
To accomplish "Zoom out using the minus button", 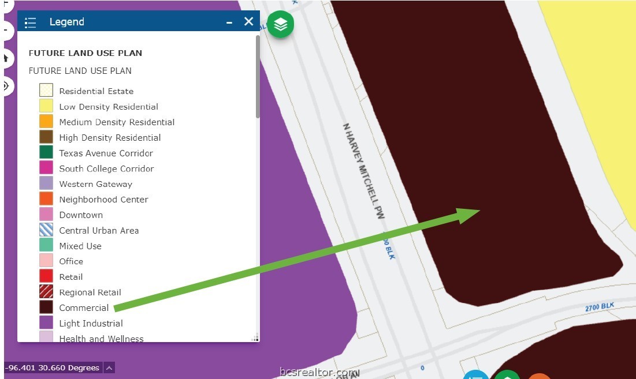I will click(5, 29).
